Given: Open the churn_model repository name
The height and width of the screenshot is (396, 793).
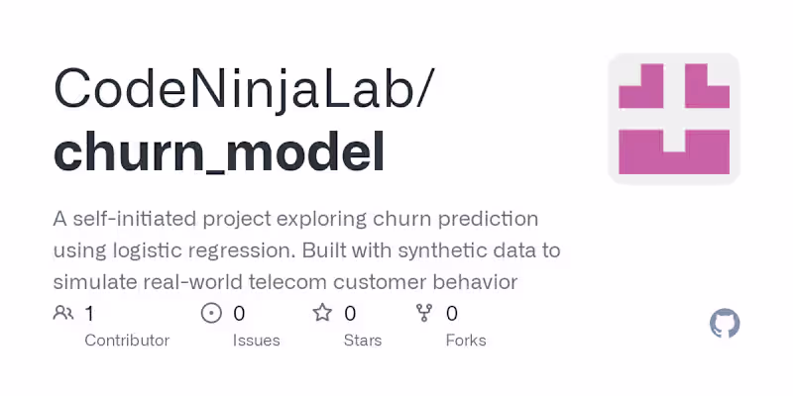Looking at the screenshot, I should tap(219, 153).
